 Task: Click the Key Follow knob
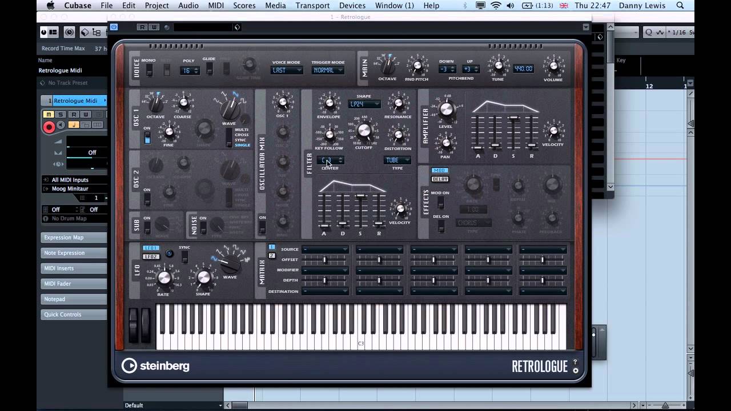coord(329,135)
